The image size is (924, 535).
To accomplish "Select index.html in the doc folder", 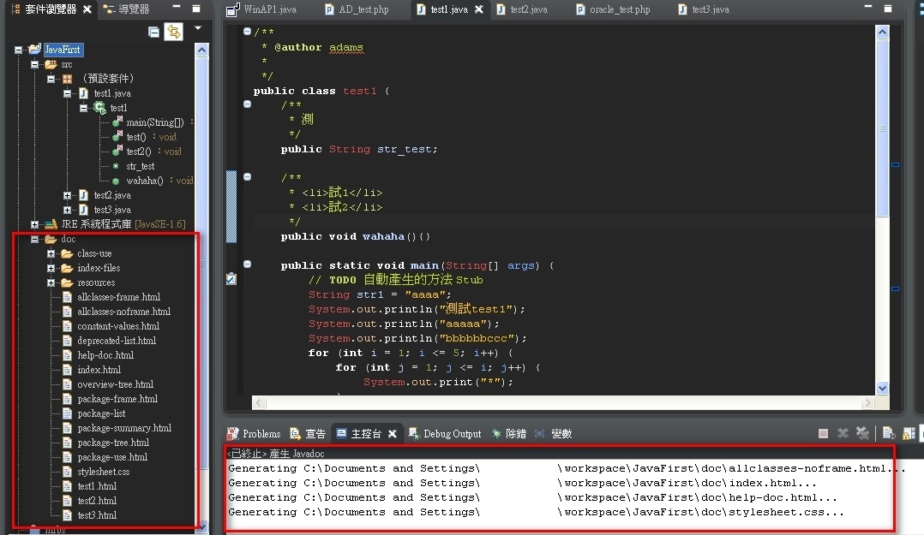I will coord(99,370).
